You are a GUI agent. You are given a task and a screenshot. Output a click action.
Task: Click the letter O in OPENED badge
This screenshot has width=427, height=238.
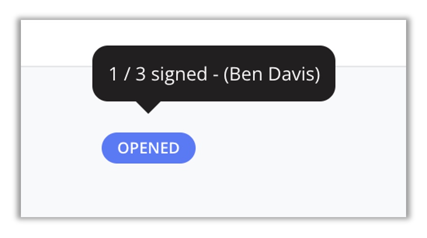(123, 148)
